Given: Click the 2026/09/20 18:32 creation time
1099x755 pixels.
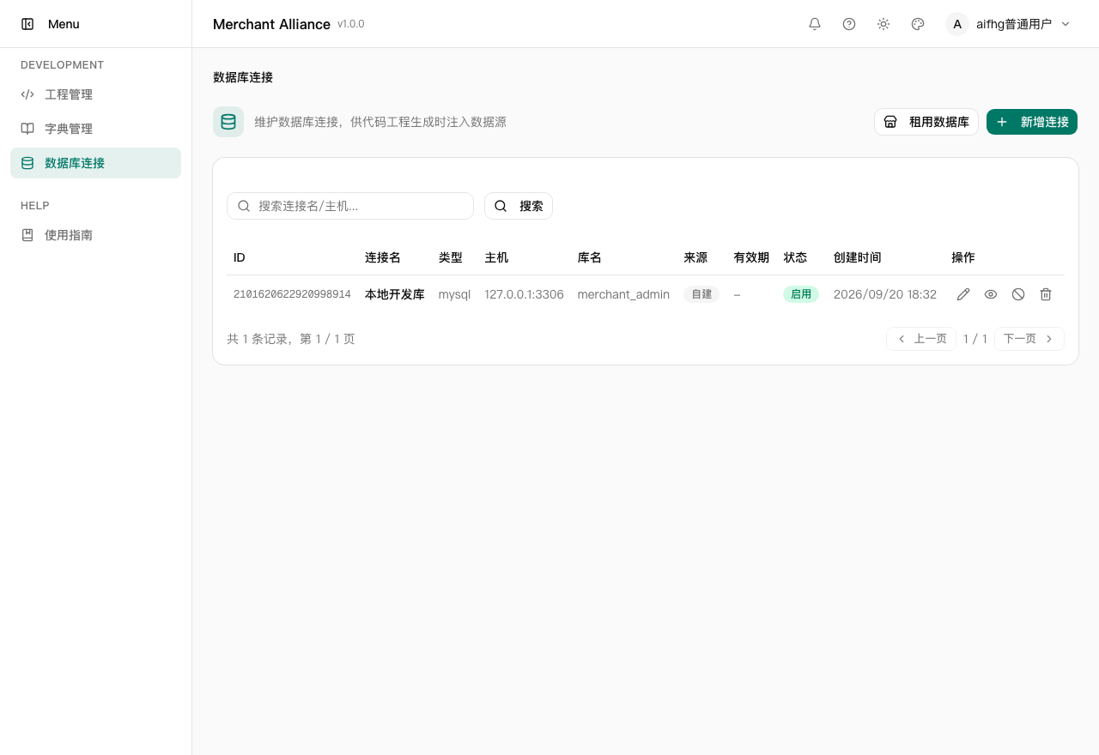Looking at the screenshot, I should pos(885,294).
